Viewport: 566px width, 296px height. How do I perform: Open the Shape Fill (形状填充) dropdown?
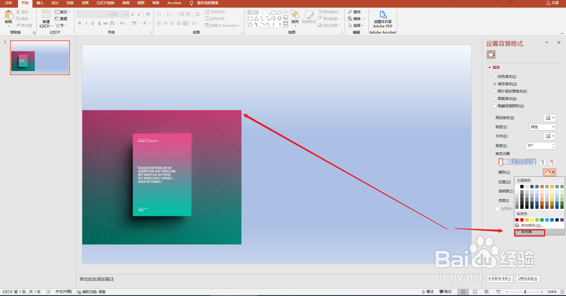click(x=329, y=12)
